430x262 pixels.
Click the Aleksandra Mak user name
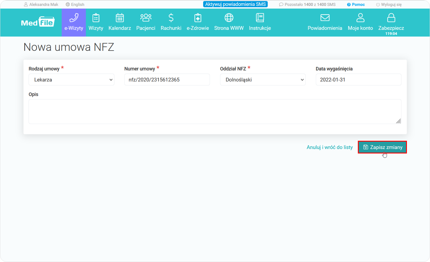point(44,4)
